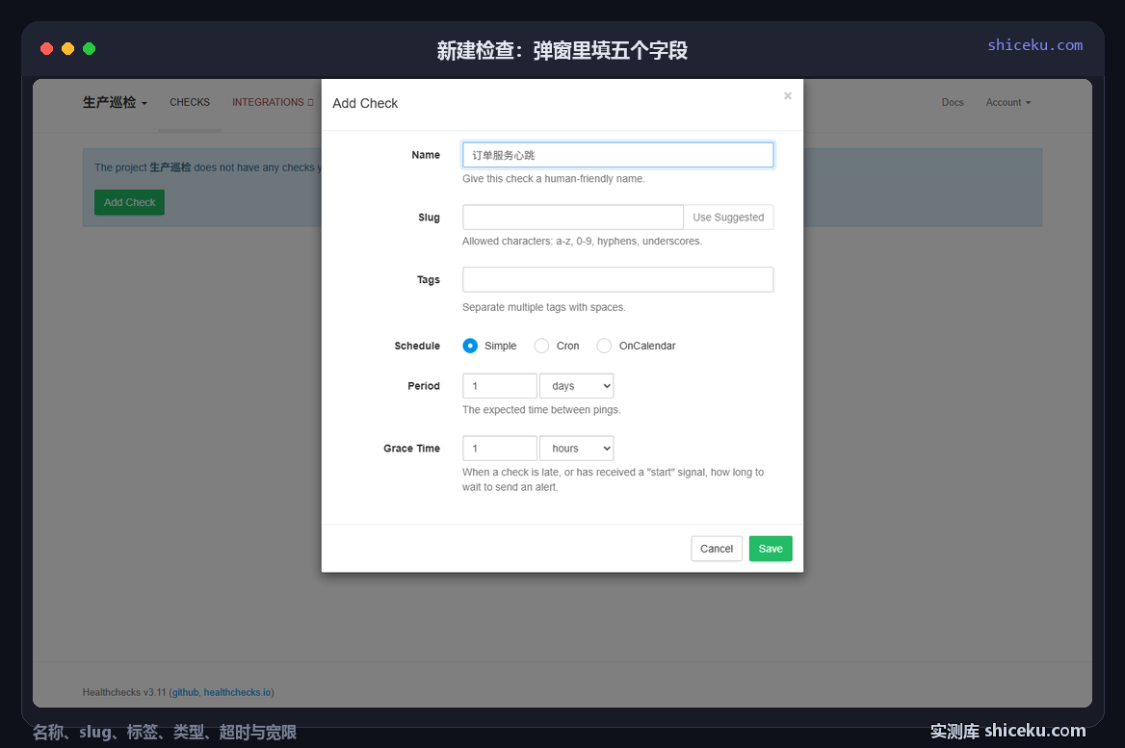The image size is (1125, 748).
Task: Open the Grace Time unit dropdown showing hours
Action: point(577,449)
